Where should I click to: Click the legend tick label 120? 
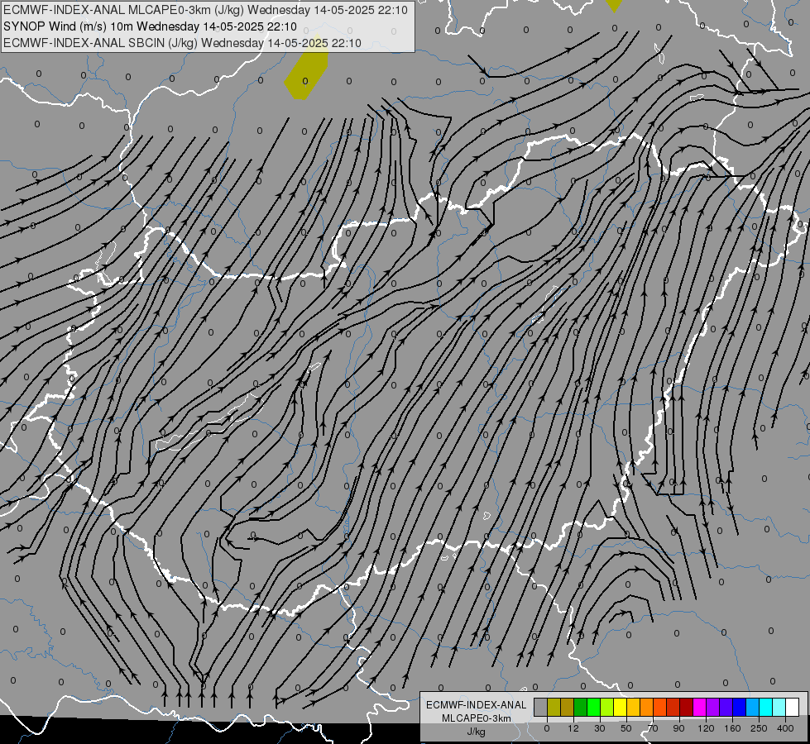(x=706, y=728)
